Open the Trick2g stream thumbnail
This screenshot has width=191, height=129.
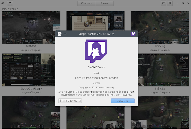[160, 27]
